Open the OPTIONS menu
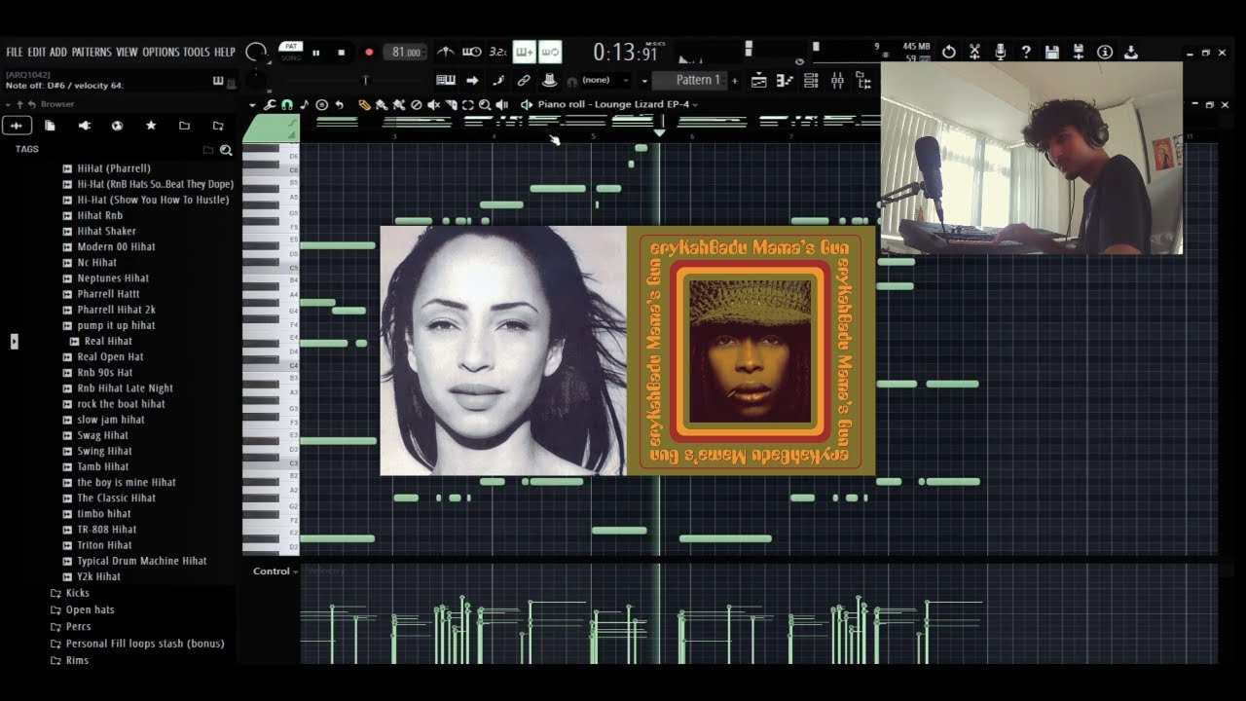The image size is (1246, 701). click(x=161, y=52)
